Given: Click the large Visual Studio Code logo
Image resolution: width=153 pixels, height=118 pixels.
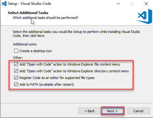Looking at the screenshot, I should 144,16.
